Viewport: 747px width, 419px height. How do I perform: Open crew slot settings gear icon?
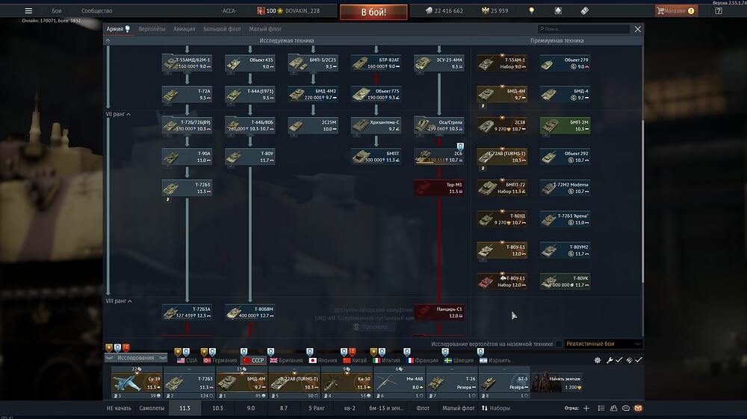[598, 361]
